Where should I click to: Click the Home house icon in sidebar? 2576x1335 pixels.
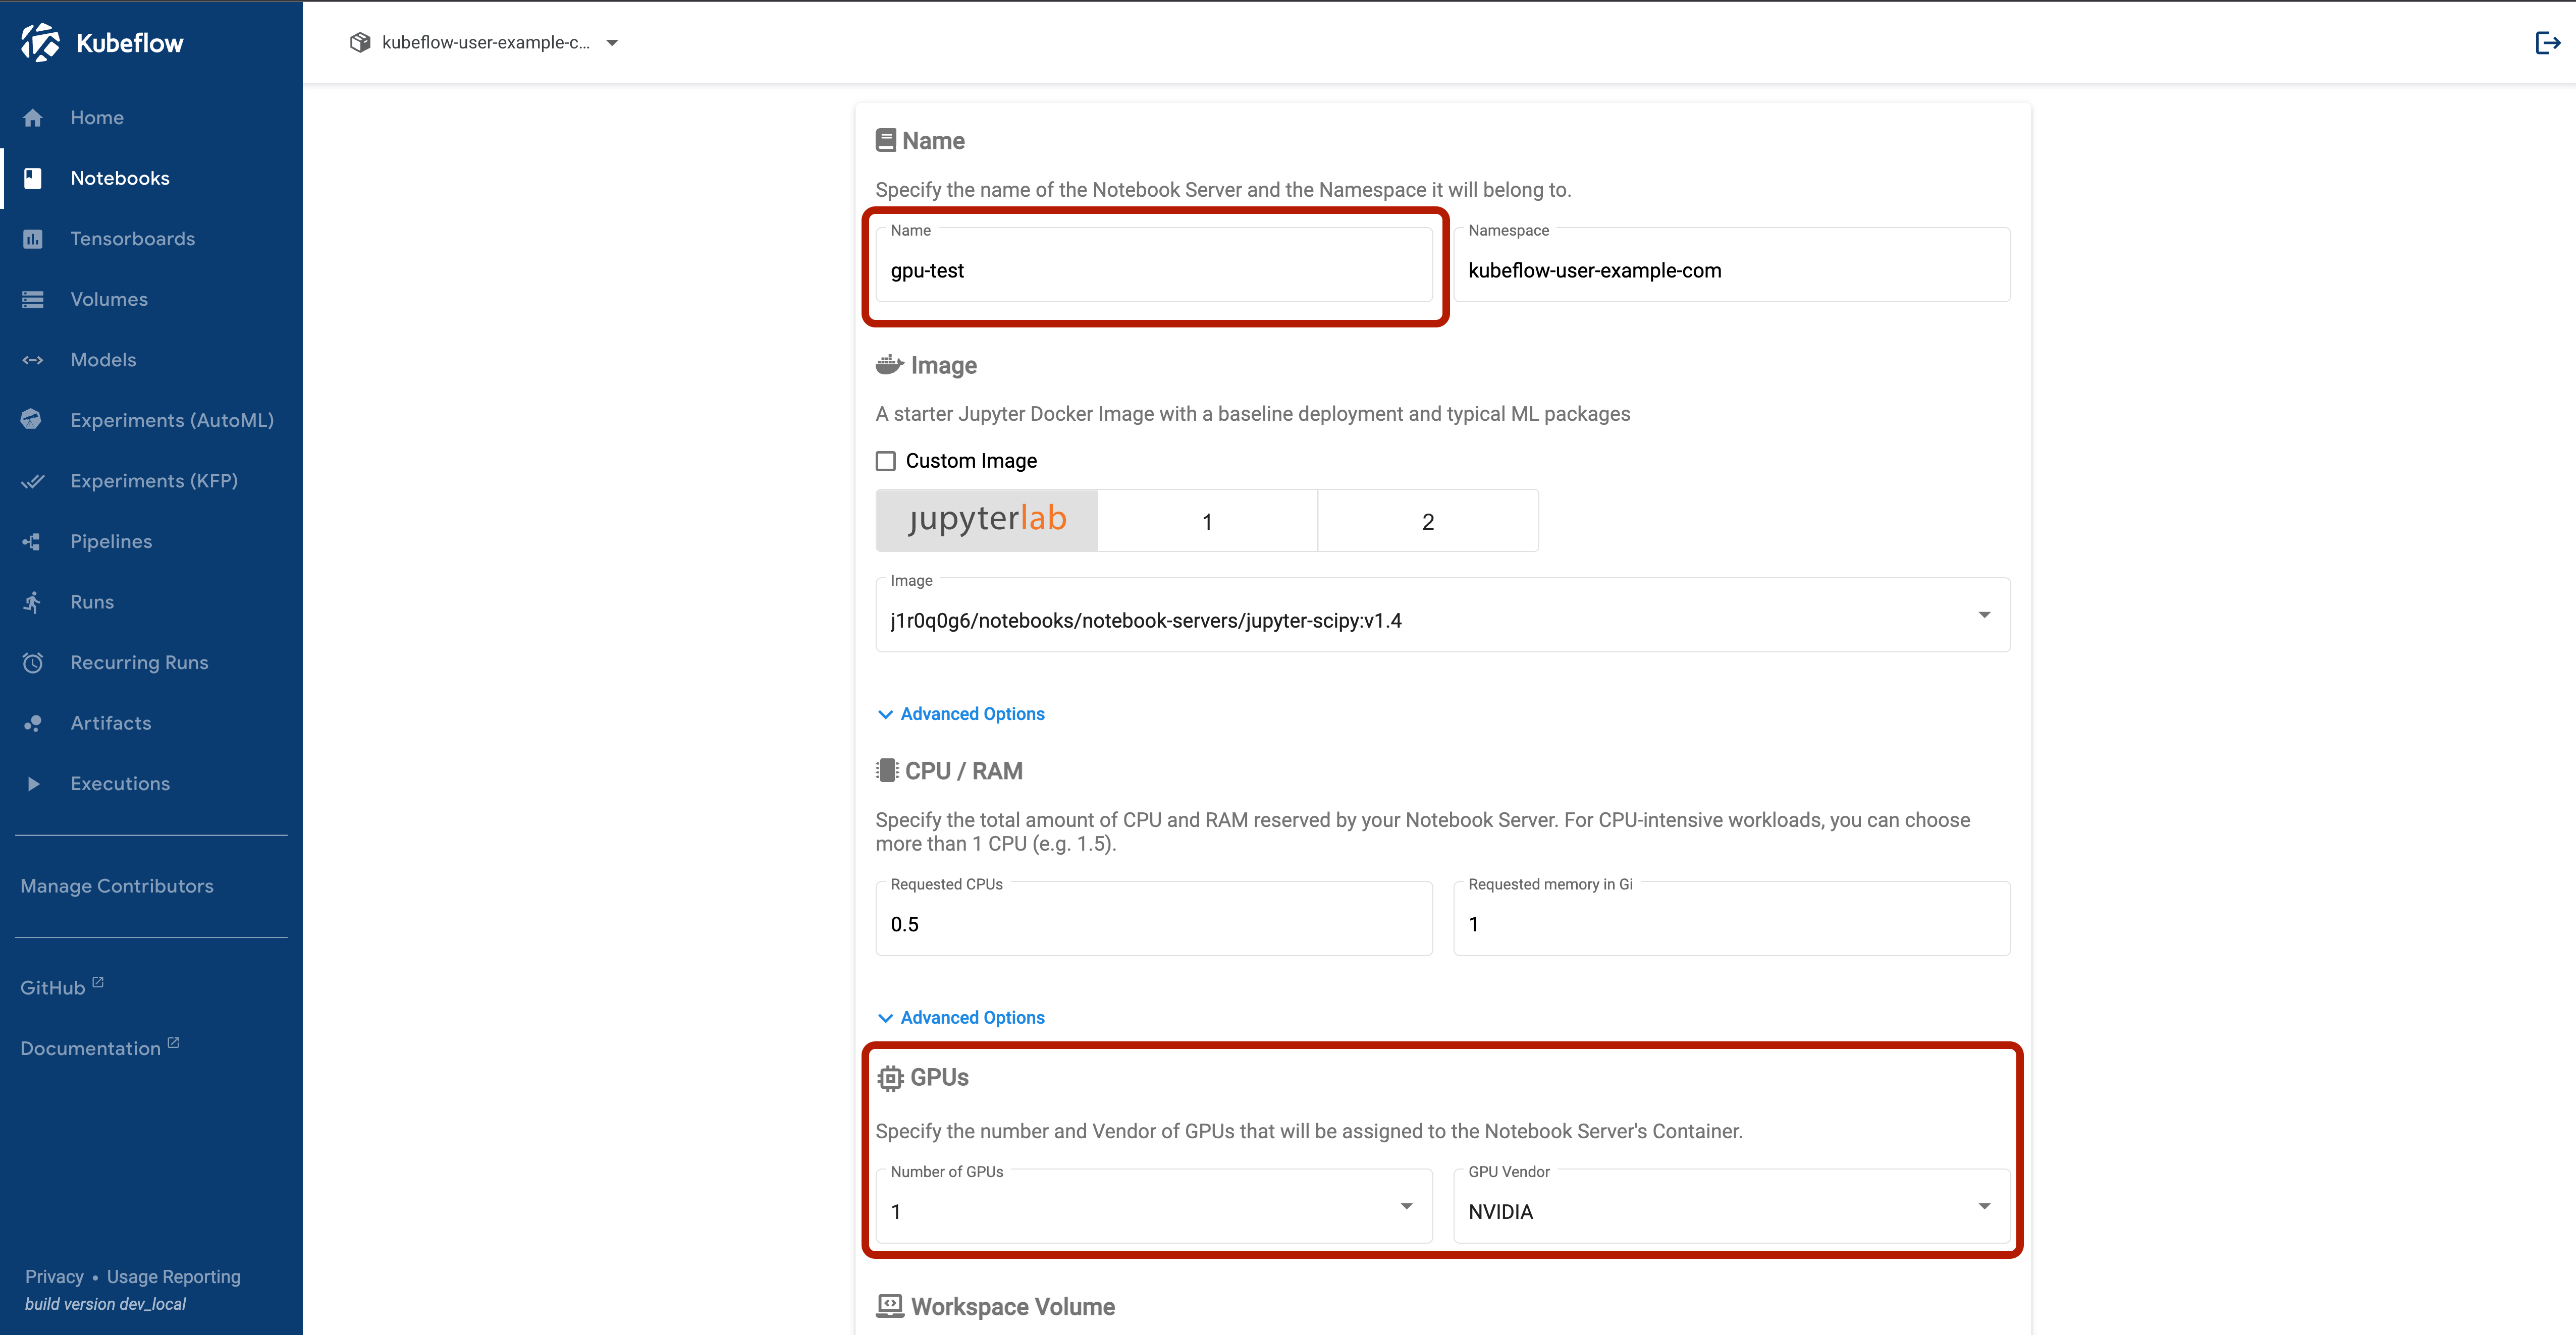click(33, 118)
